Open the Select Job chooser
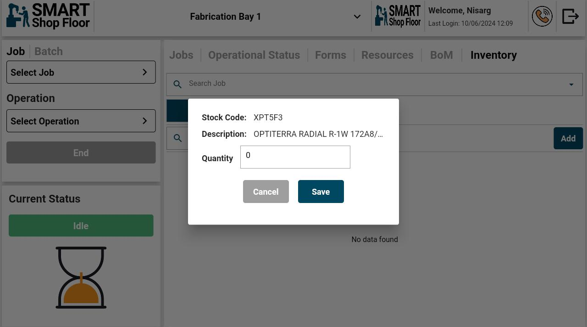587x327 pixels. (x=81, y=73)
